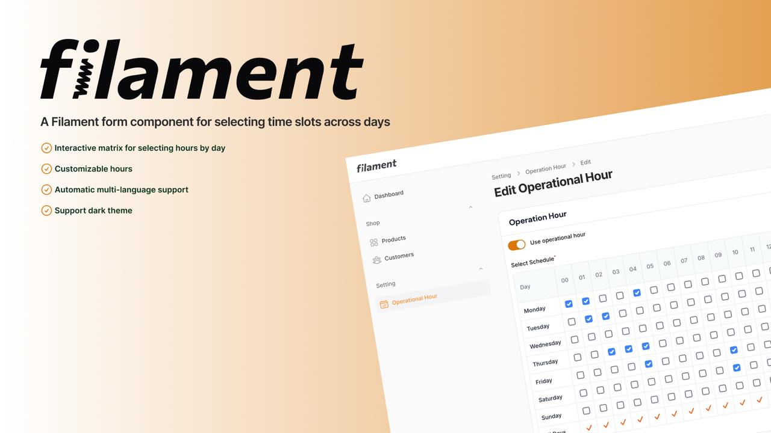The height and width of the screenshot is (433, 771).
Task: Collapse the Setting section chevron
Action: [x=481, y=268]
